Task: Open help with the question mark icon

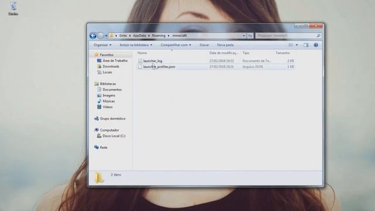Action: tap(316, 45)
